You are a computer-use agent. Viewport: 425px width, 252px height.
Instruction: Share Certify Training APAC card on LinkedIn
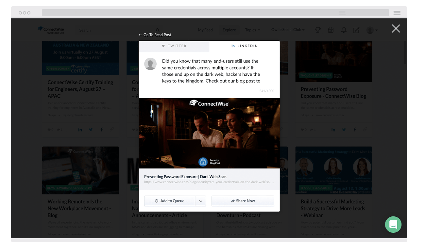80,130
